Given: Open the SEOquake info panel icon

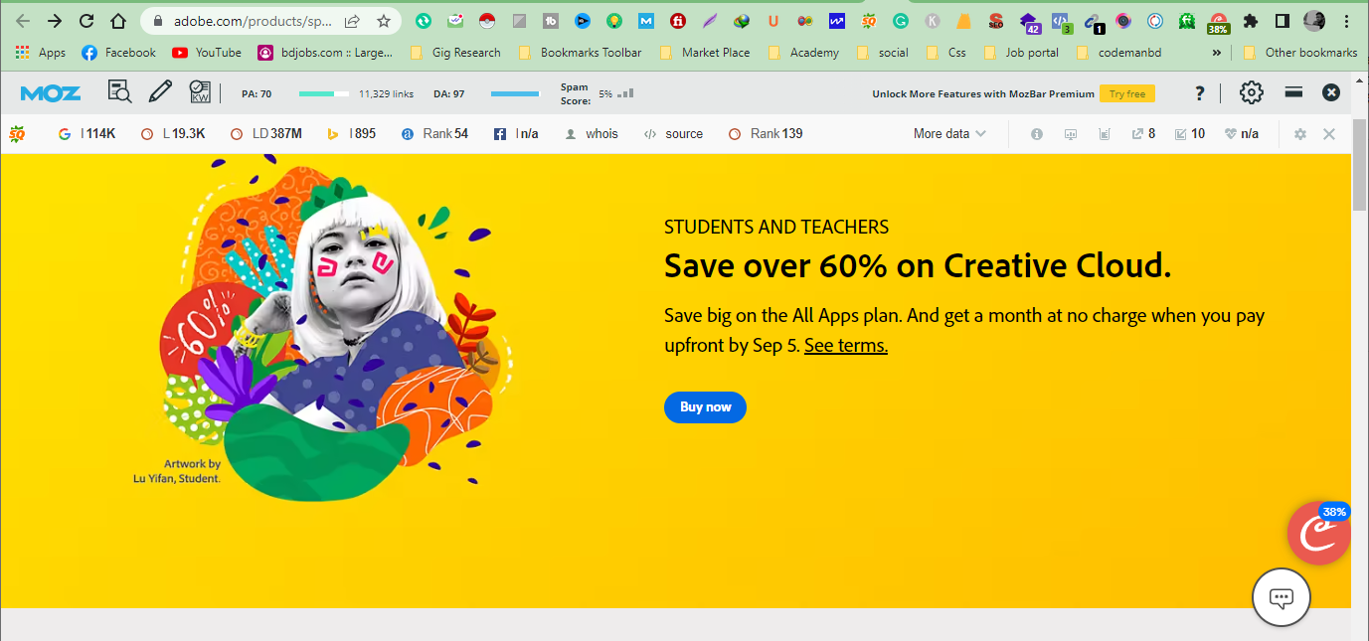Looking at the screenshot, I should [x=1036, y=133].
